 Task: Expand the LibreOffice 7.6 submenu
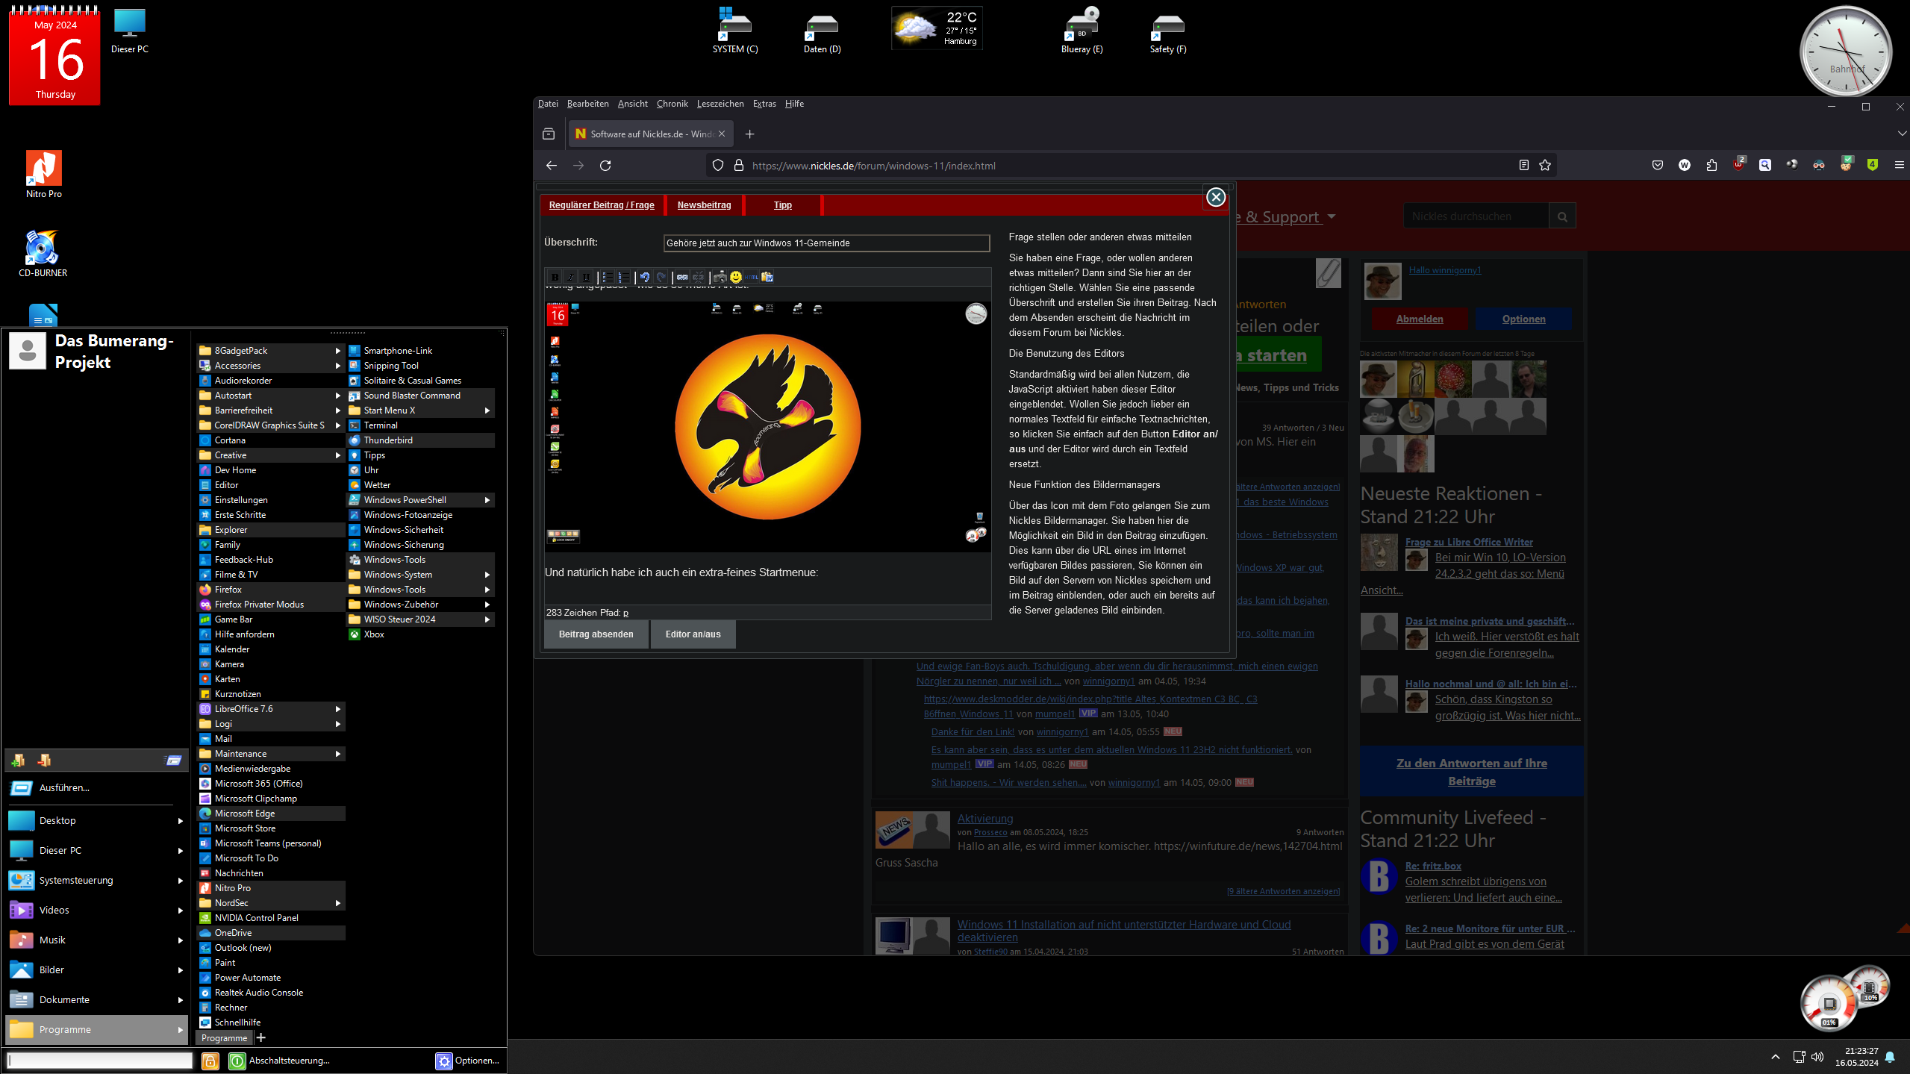pyautogui.click(x=337, y=709)
